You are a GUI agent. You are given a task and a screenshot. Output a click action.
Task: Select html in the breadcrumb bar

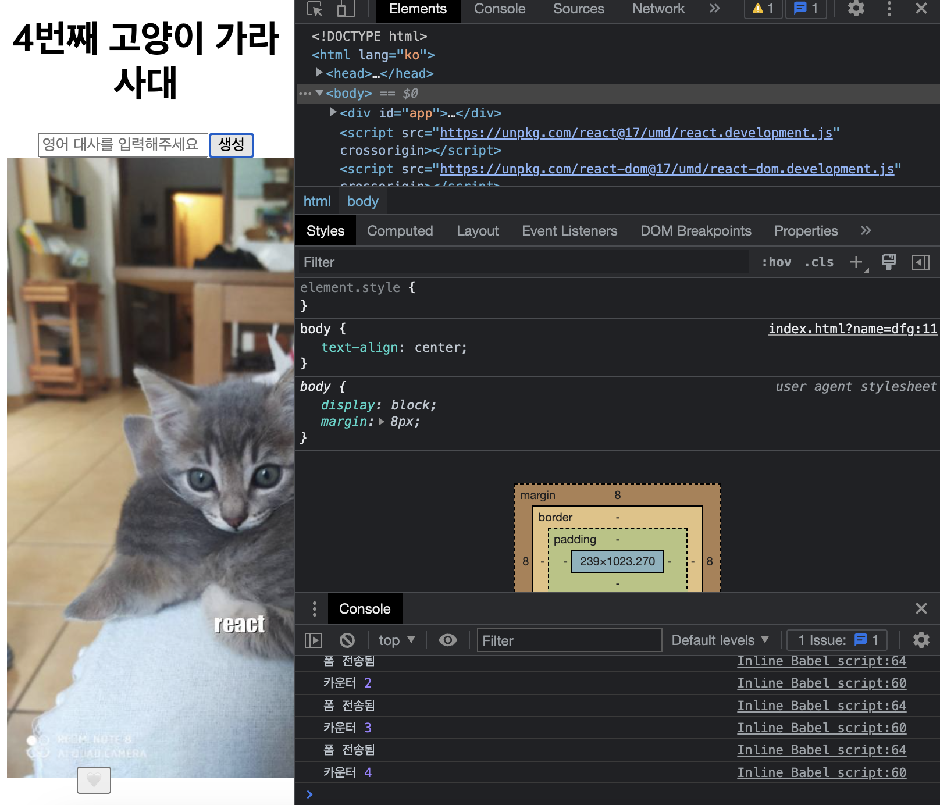(317, 201)
